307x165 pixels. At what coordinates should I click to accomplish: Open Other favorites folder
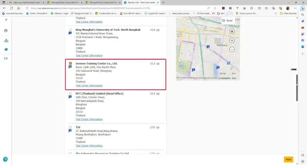(x=288, y=13)
